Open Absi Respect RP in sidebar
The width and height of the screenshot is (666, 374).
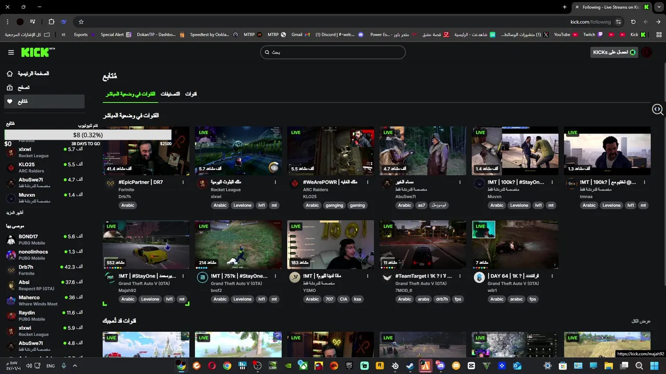(x=44, y=285)
